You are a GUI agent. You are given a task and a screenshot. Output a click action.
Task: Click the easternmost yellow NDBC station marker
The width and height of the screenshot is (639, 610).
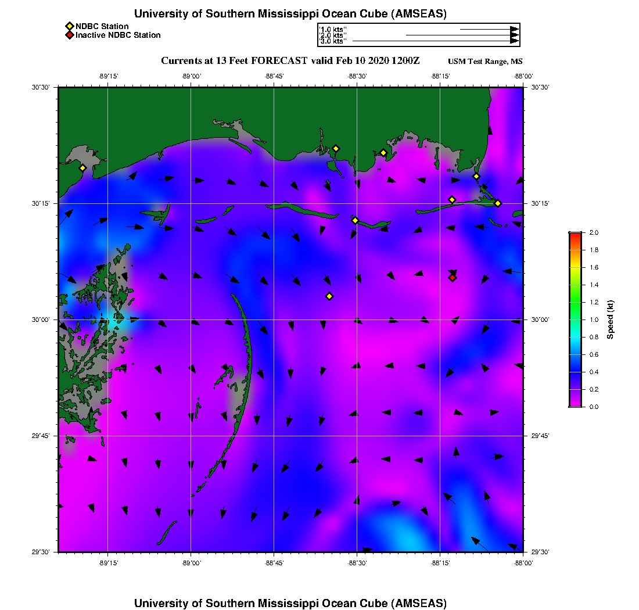tap(498, 203)
